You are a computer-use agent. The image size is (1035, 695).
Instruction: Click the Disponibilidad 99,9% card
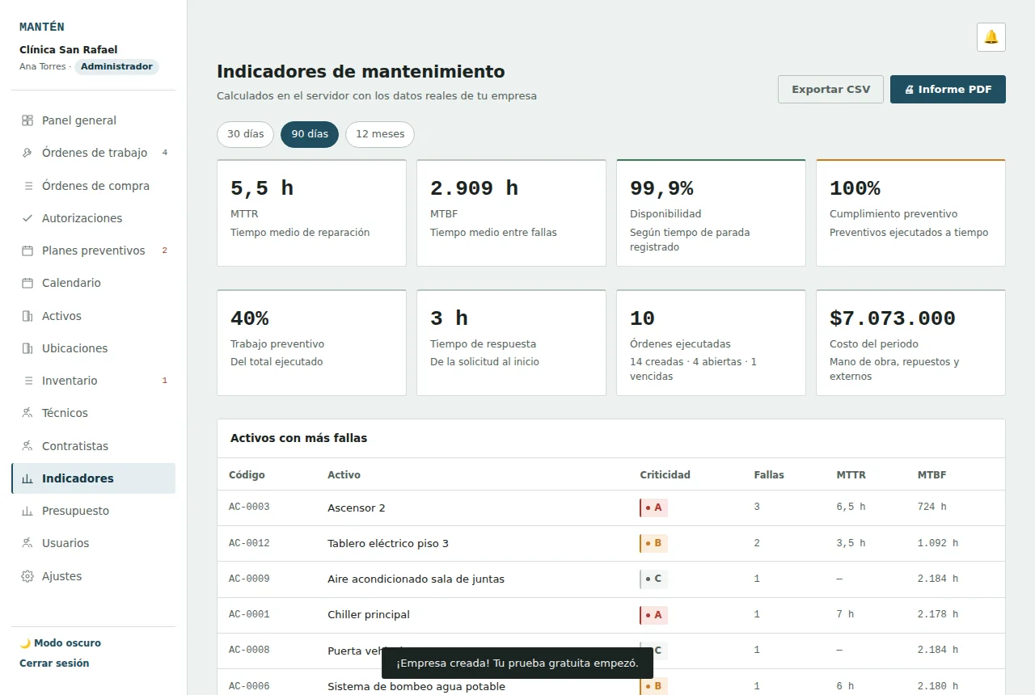pyautogui.click(x=711, y=213)
